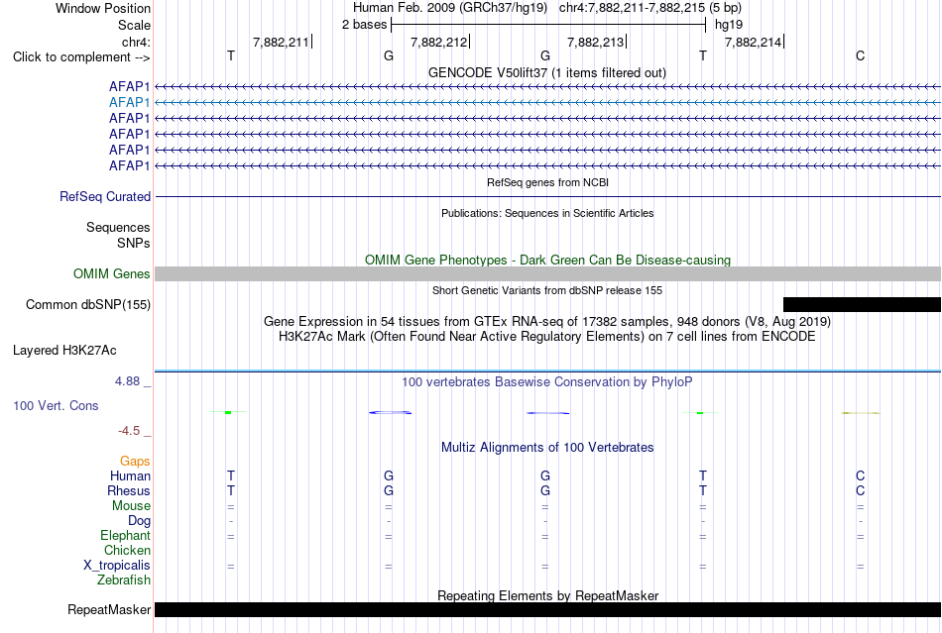Viewport: 942px width, 633px height.
Task: Click 'Repeating Elements by RepeatMasker' title
Action: pos(548,595)
